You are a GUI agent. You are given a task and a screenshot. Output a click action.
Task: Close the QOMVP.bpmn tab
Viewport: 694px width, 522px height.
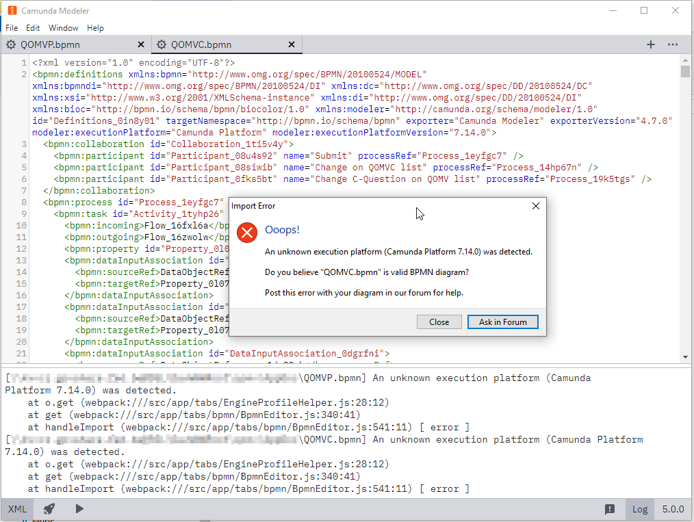[141, 44]
